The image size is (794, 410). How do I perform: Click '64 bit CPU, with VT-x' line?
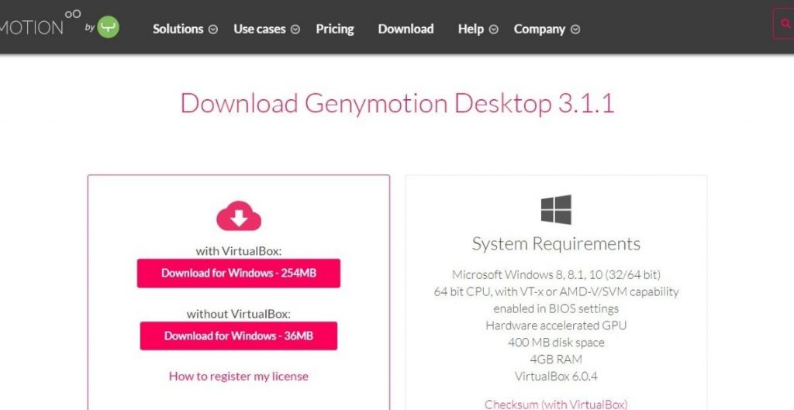[x=556, y=292]
